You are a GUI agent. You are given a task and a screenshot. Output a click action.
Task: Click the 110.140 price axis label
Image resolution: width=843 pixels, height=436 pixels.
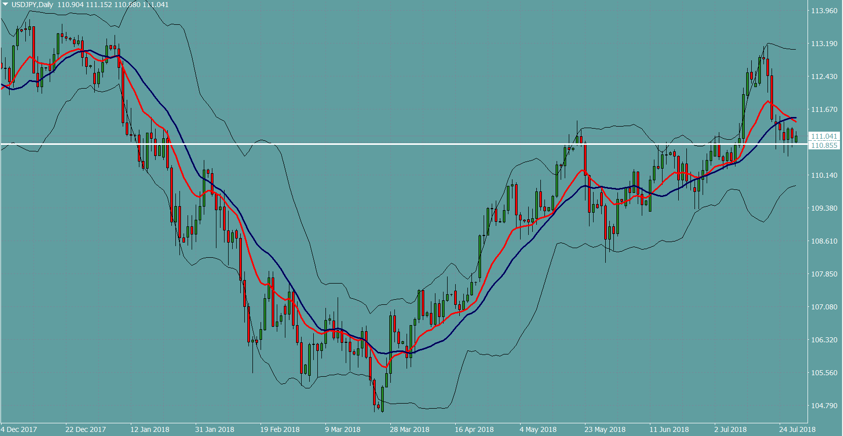click(824, 175)
